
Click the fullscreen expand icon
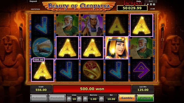(x=154, y=4)
